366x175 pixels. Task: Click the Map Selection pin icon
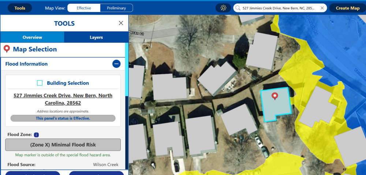[7, 49]
